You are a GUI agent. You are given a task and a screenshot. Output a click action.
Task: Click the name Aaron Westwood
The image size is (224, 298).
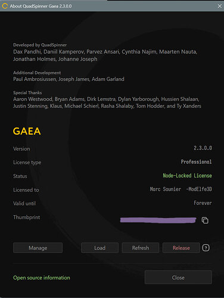(x=33, y=99)
